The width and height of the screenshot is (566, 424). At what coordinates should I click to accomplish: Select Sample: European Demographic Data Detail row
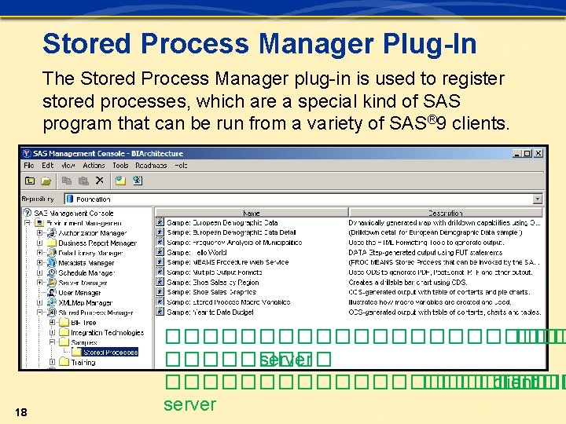pos(231,232)
